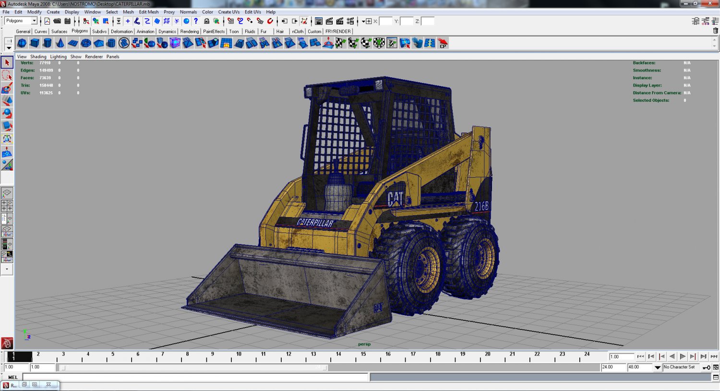
Task: Create a polygon cube from the shelf
Action: 35,43
